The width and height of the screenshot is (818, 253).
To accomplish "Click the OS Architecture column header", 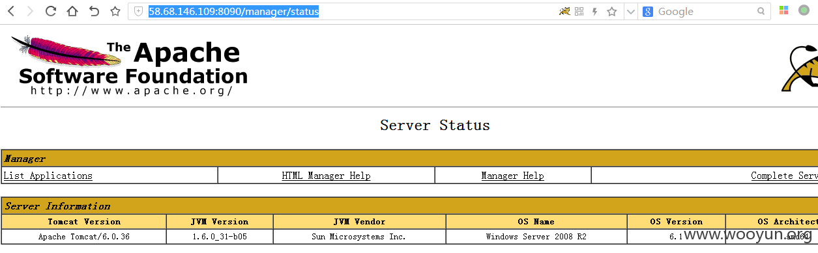I will [x=772, y=222].
